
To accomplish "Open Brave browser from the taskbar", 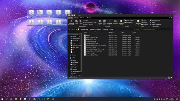I will (x=21, y=99).
